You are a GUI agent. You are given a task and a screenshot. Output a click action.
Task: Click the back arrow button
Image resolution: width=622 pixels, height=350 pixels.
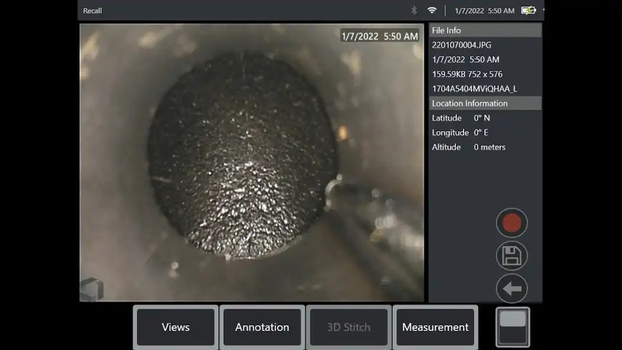tap(511, 289)
